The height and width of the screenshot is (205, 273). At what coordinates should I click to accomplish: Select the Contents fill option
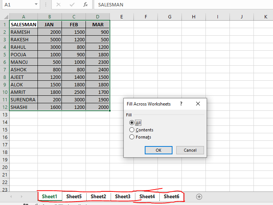(x=132, y=130)
